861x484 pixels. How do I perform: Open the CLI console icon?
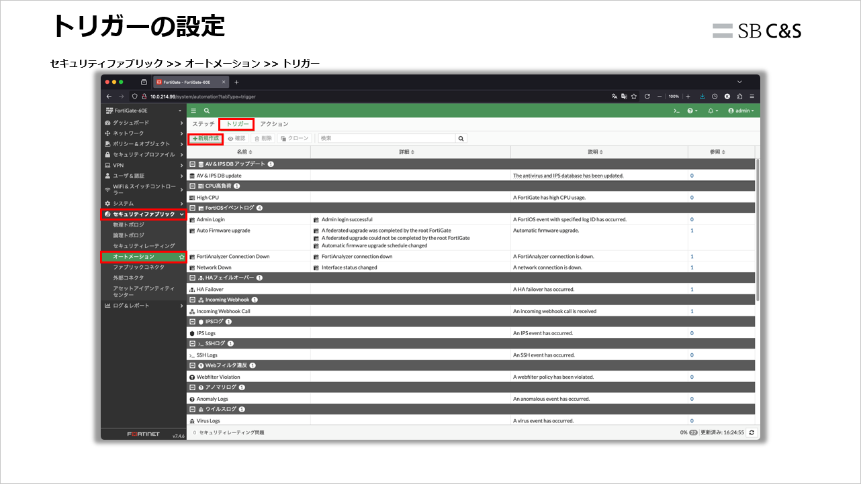[x=677, y=111]
